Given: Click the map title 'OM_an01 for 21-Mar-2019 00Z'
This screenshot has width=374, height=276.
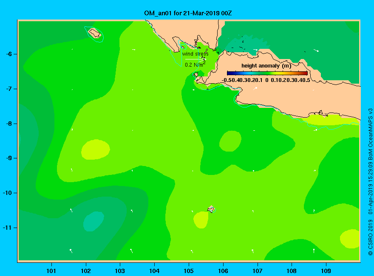Looking at the screenshot, I should point(188,13).
